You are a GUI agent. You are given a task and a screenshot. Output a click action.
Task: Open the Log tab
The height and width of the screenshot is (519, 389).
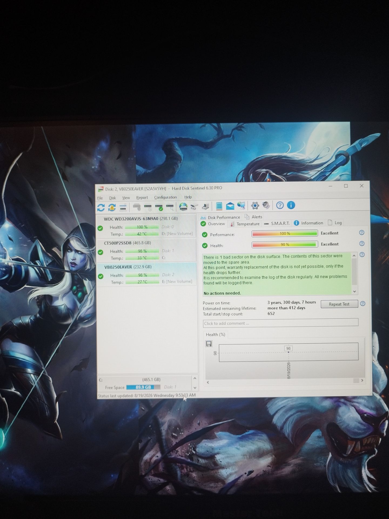point(335,223)
